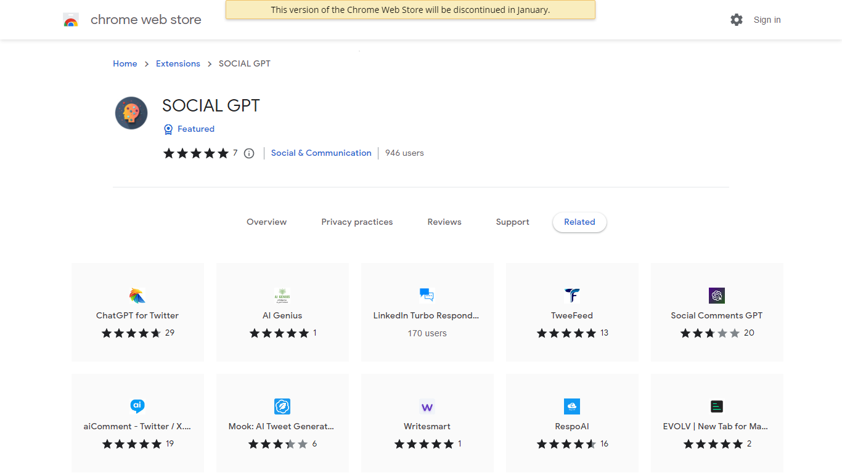Click the SOCIAL GPT extension icon
Image resolution: width=842 pixels, height=473 pixels.
[x=131, y=113]
